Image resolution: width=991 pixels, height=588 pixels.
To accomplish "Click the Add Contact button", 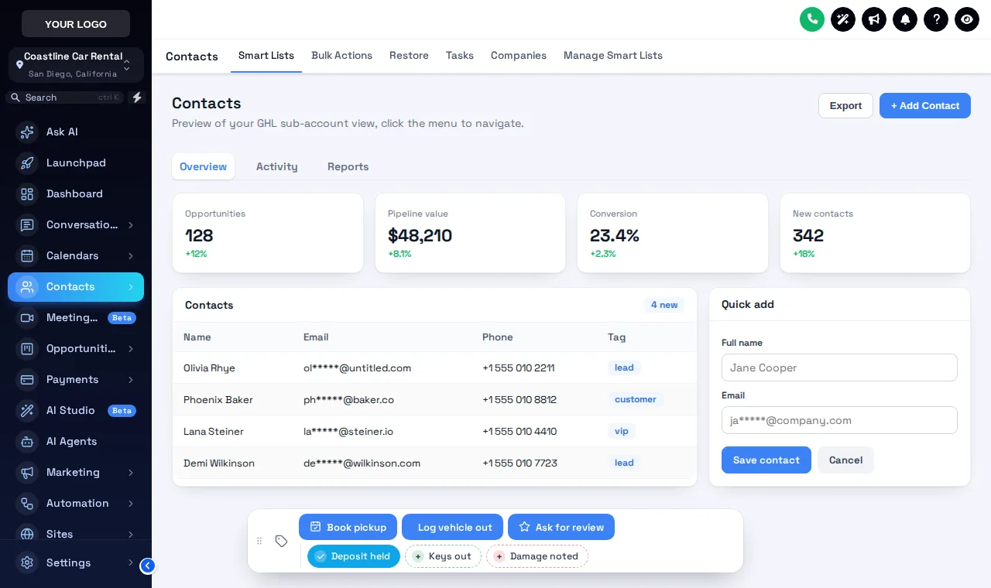I will tap(925, 106).
